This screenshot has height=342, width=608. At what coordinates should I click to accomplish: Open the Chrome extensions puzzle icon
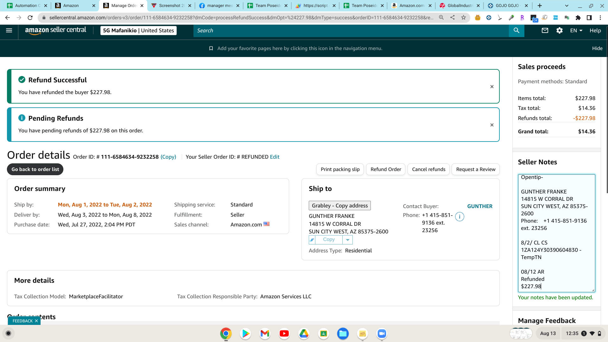(578, 18)
